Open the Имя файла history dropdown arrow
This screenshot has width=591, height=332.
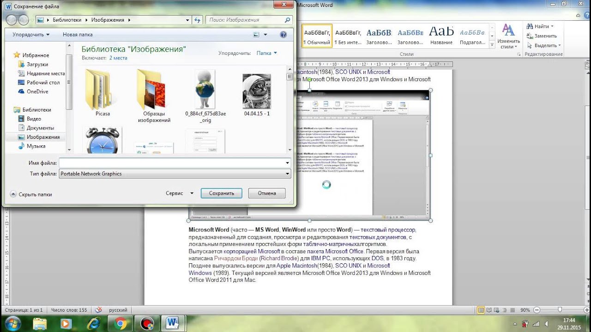[x=288, y=163]
